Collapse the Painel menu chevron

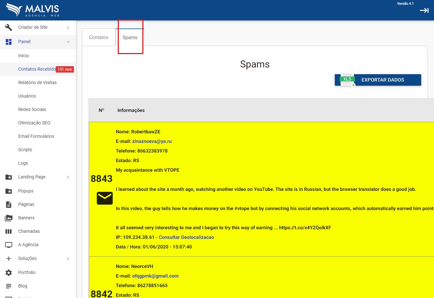pos(68,42)
